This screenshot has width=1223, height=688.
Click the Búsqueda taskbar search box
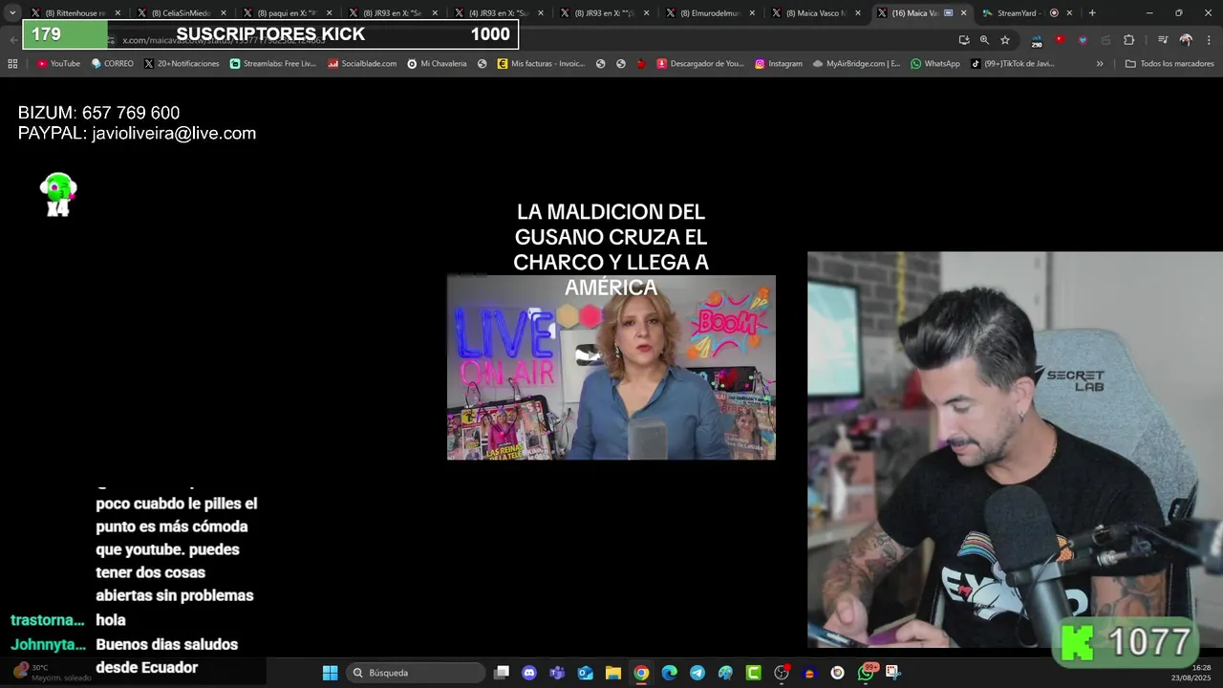pyautogui.click(x=416, y=673)
